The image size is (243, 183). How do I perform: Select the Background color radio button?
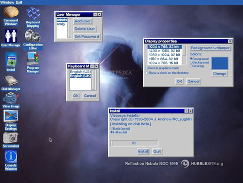[x=191, y=62]
